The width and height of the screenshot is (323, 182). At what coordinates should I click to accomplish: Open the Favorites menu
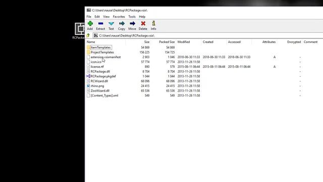point(119,17)
